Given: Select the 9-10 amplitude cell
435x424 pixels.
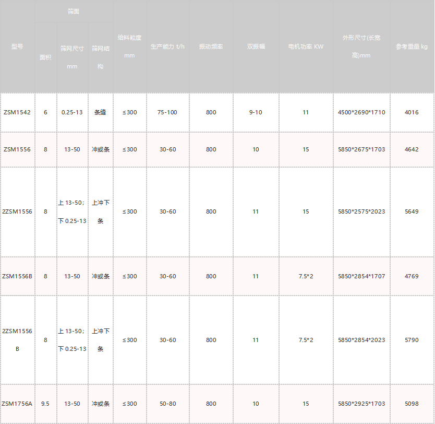Looking at the screenshot, I should point(256,112).
